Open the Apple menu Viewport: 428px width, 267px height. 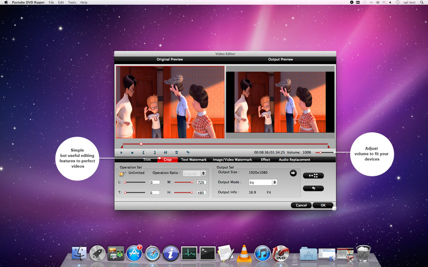[x=6, y=3]
